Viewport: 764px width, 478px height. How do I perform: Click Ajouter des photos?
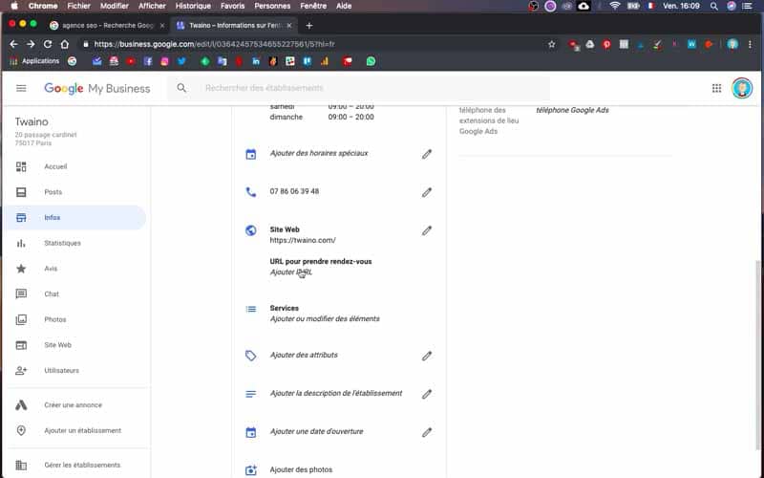click(301, 469)
